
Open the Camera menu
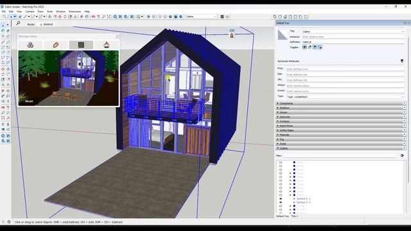30,12
